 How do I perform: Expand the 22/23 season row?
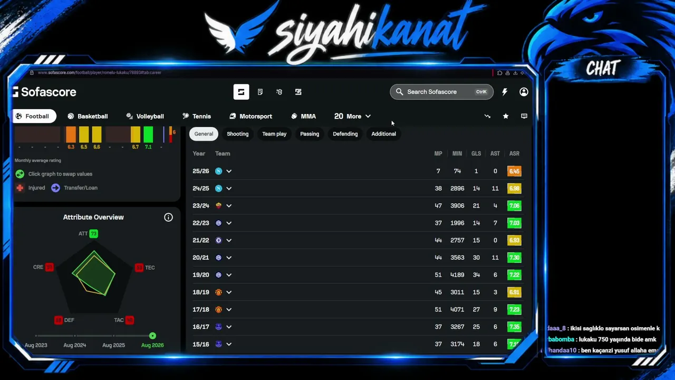tap(229, 223)
